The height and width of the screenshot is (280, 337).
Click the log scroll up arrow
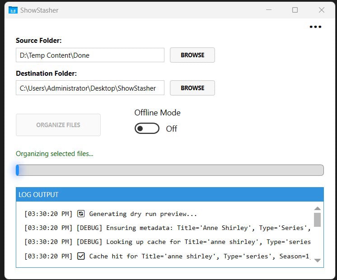pyautogui.click(x=317, y=208)
